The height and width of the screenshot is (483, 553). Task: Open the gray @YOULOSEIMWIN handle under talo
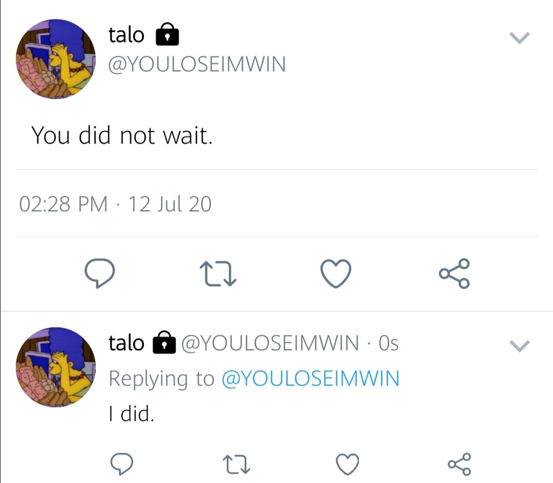[x=197, y=64]
